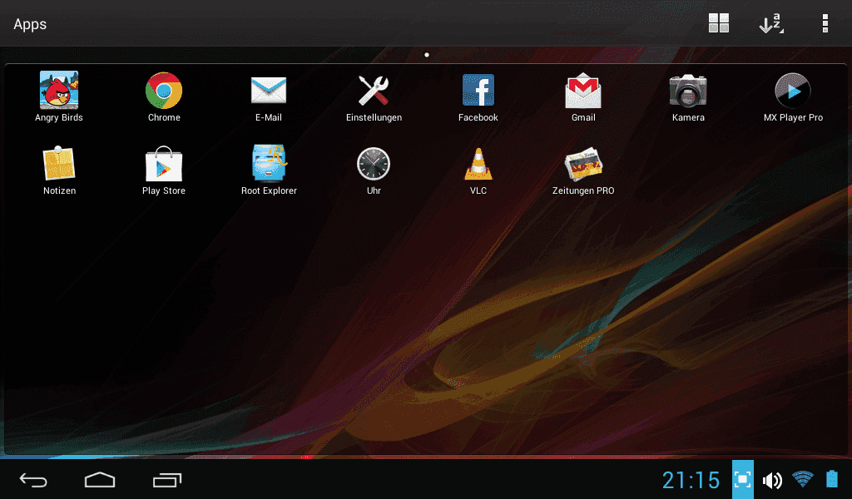
Task: Launch Root Explorer file manager
Action: tap(269, 170)
